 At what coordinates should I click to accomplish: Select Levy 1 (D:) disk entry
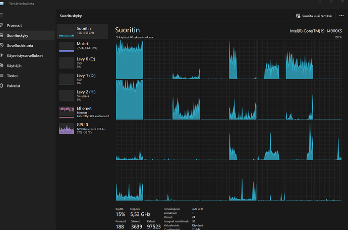(x=82, y=79)
